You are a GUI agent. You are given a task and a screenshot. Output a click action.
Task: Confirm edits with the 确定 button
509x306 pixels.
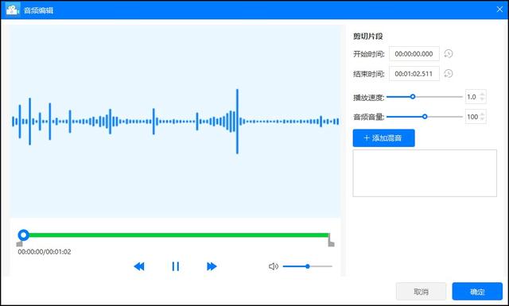(x=477, y=292)
